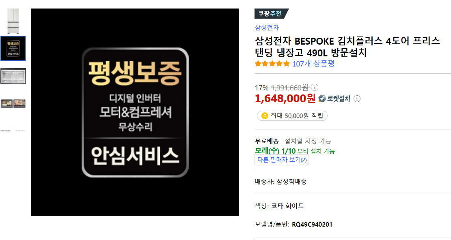This screenshot has height=240, width=451.
Task: Click the info icon beside the crossed-out original price
Action: coord(315,87)
